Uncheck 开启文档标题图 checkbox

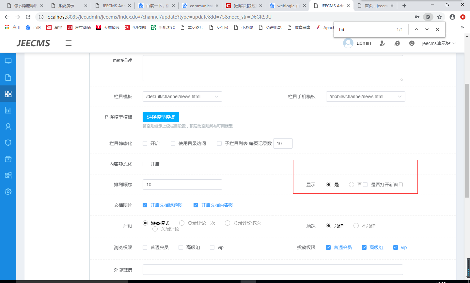pos(145,205)
